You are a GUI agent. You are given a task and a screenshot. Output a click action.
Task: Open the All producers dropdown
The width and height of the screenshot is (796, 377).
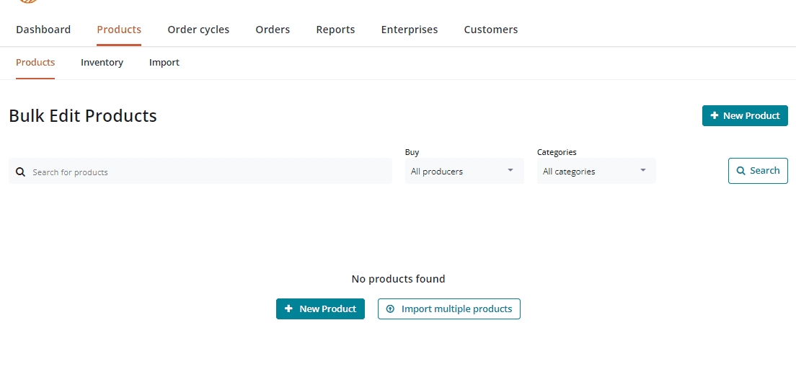tap(464, 172)
